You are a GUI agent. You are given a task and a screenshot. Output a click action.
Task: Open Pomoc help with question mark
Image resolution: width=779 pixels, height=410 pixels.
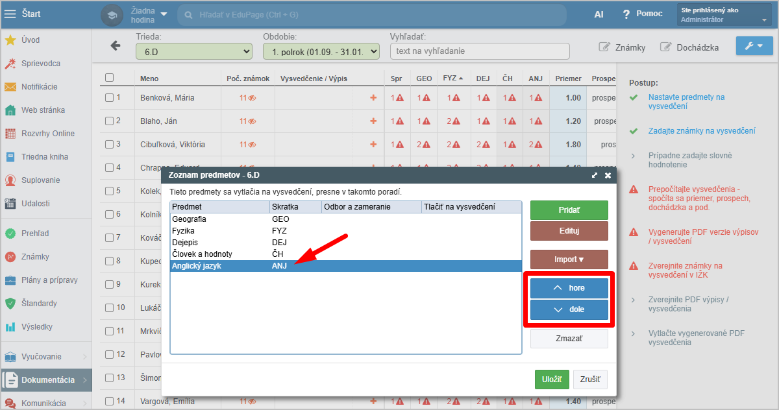626,14
